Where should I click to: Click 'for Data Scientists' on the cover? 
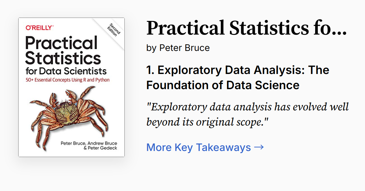coord(66,71)
